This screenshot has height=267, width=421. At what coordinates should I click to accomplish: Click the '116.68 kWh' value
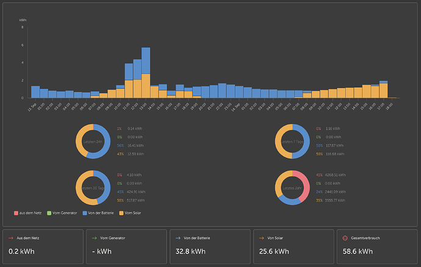coord(334,154)
